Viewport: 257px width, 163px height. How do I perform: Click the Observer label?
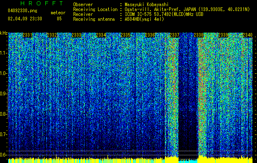[83, 4]
